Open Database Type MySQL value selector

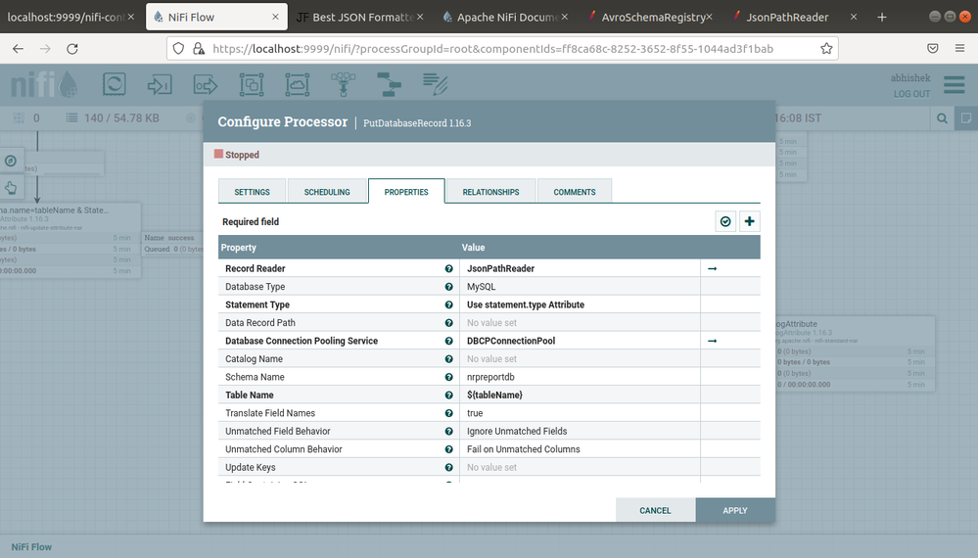580,287
